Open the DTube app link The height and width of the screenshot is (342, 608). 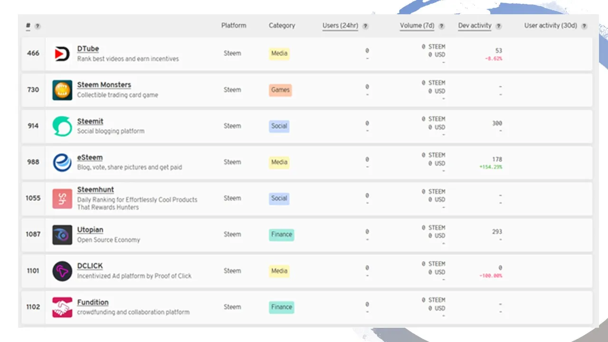pyautogui.click(x=88, y=49)
